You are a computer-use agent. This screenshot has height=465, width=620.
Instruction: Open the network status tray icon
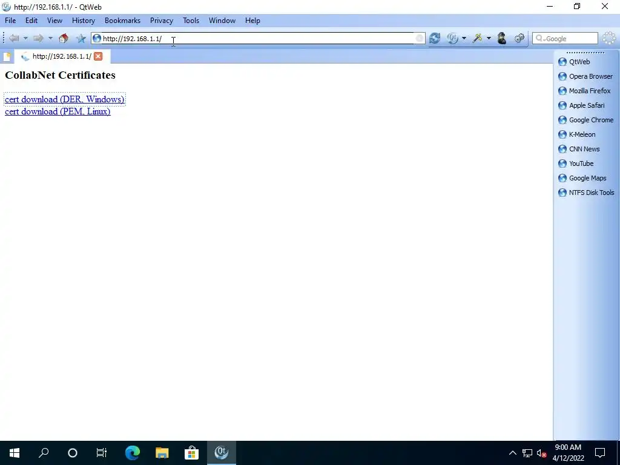tap(527, 453)
